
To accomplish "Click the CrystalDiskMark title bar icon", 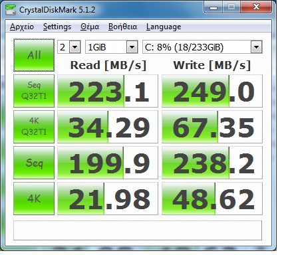I will point(11,9).
